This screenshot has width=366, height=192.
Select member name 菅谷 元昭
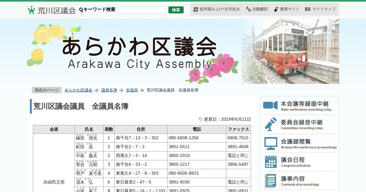coord(87,164)
